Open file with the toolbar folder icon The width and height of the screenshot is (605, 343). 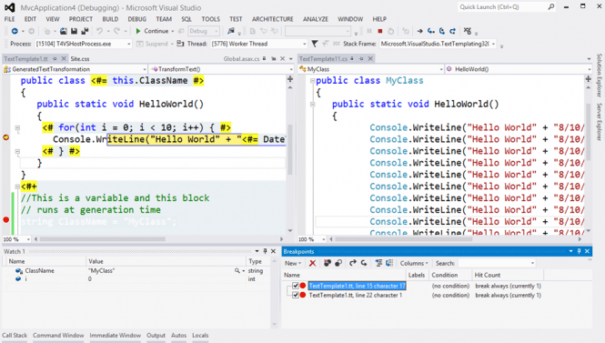(x=64, y=31)
